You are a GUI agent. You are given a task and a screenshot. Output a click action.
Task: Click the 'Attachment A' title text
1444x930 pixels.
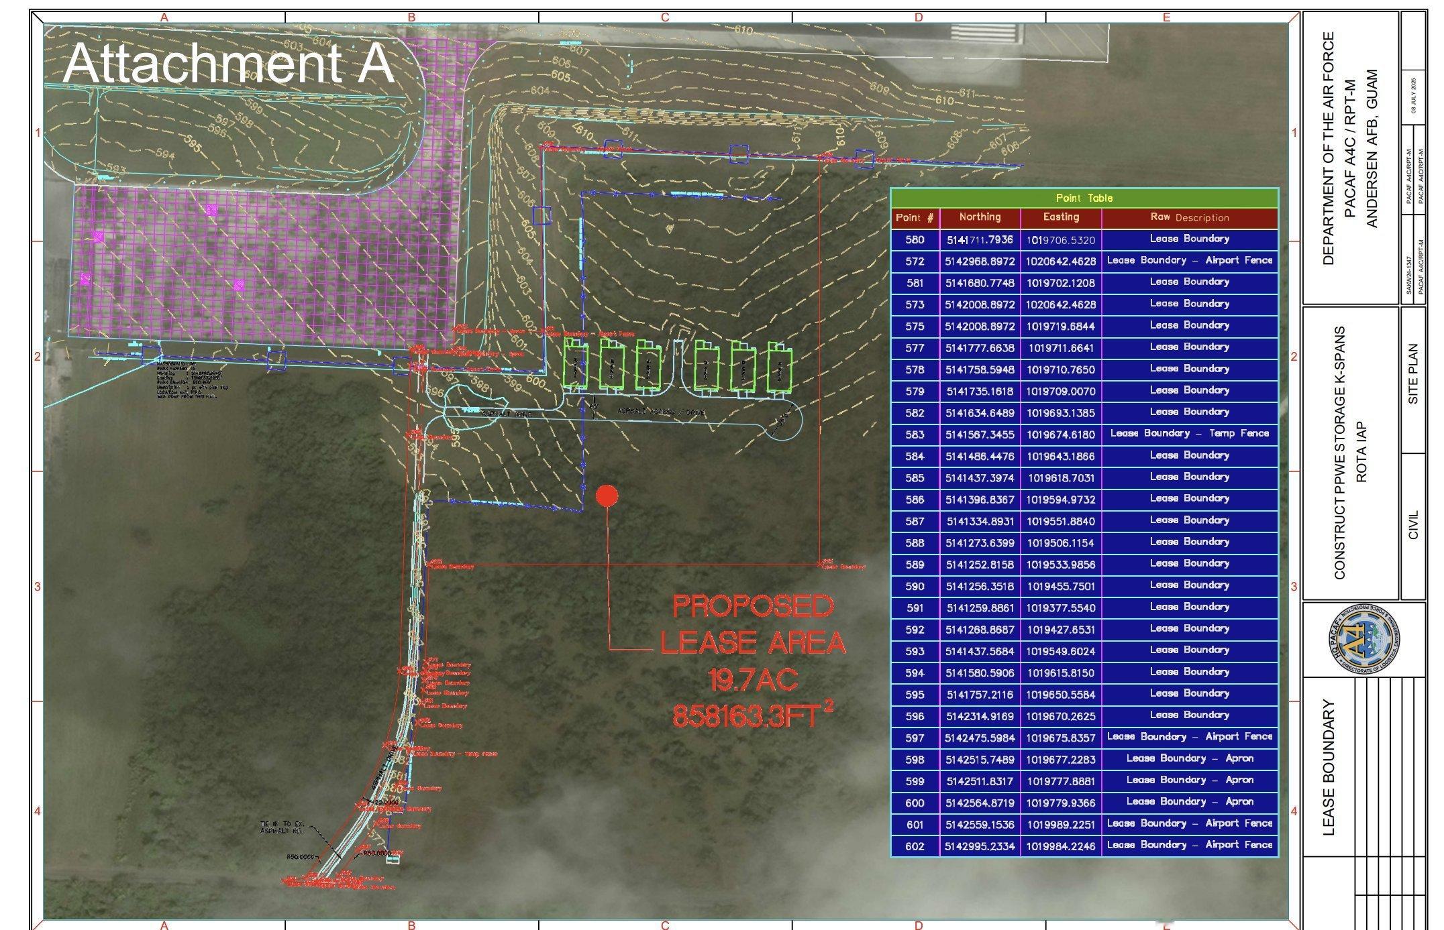click(228, 63)
